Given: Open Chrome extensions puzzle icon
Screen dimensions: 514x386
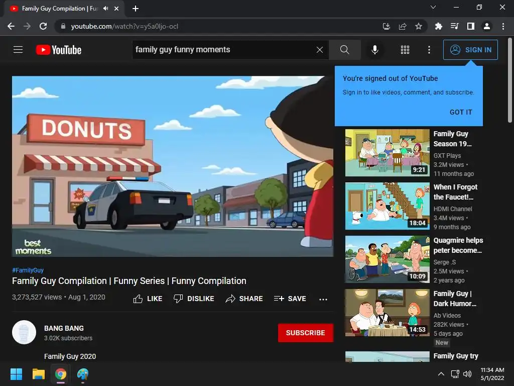Looking at the screenshot, I should 438,26.
